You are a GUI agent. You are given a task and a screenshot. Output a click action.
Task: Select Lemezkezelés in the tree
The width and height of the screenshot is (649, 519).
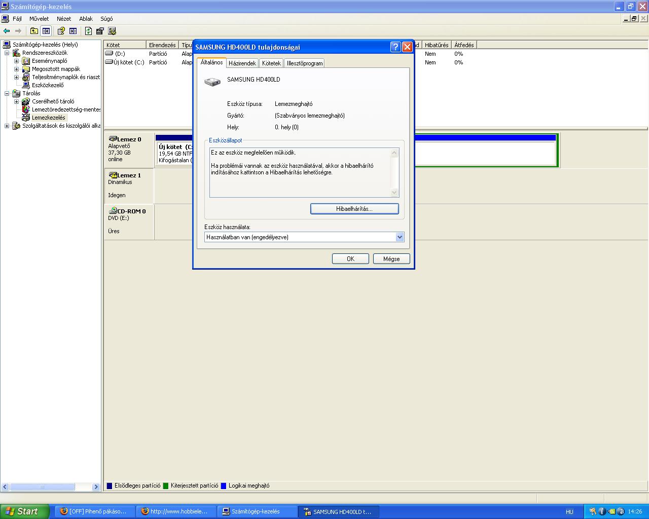[49, 118]
